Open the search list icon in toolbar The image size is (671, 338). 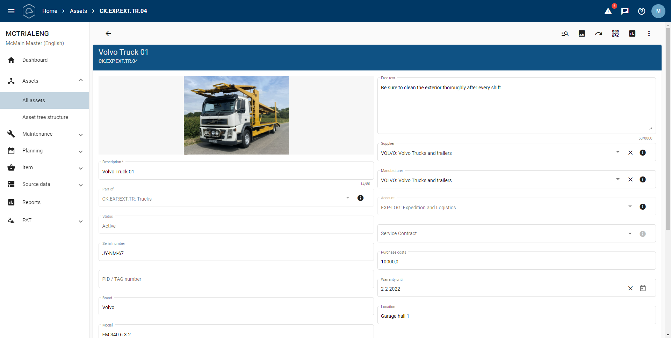565,33
